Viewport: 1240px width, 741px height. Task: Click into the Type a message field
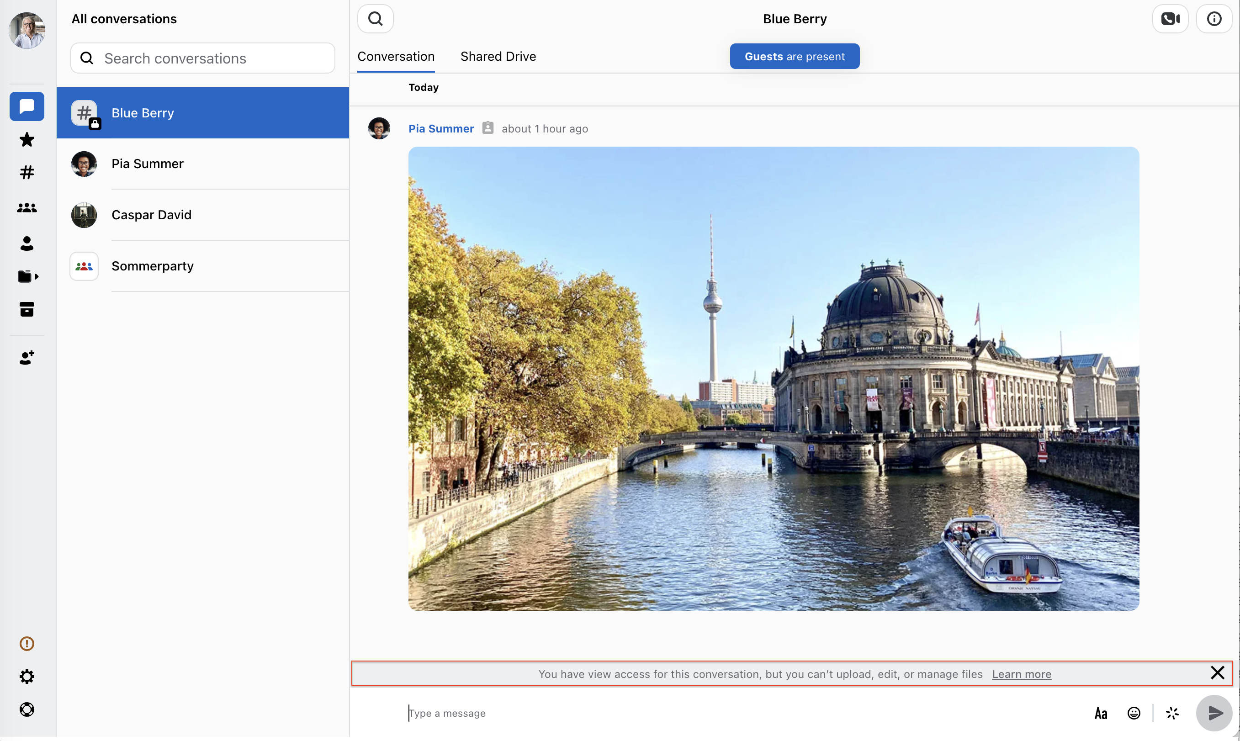(x=744, y=713)
